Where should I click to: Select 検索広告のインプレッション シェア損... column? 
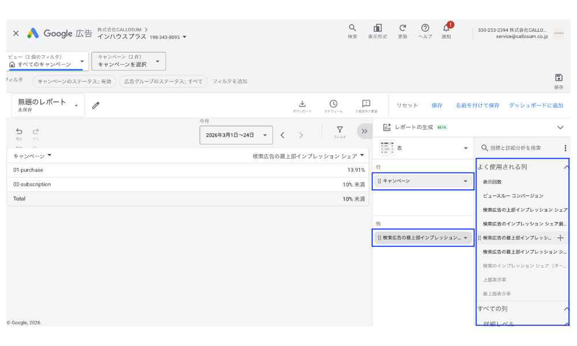[x=524, y=224]
